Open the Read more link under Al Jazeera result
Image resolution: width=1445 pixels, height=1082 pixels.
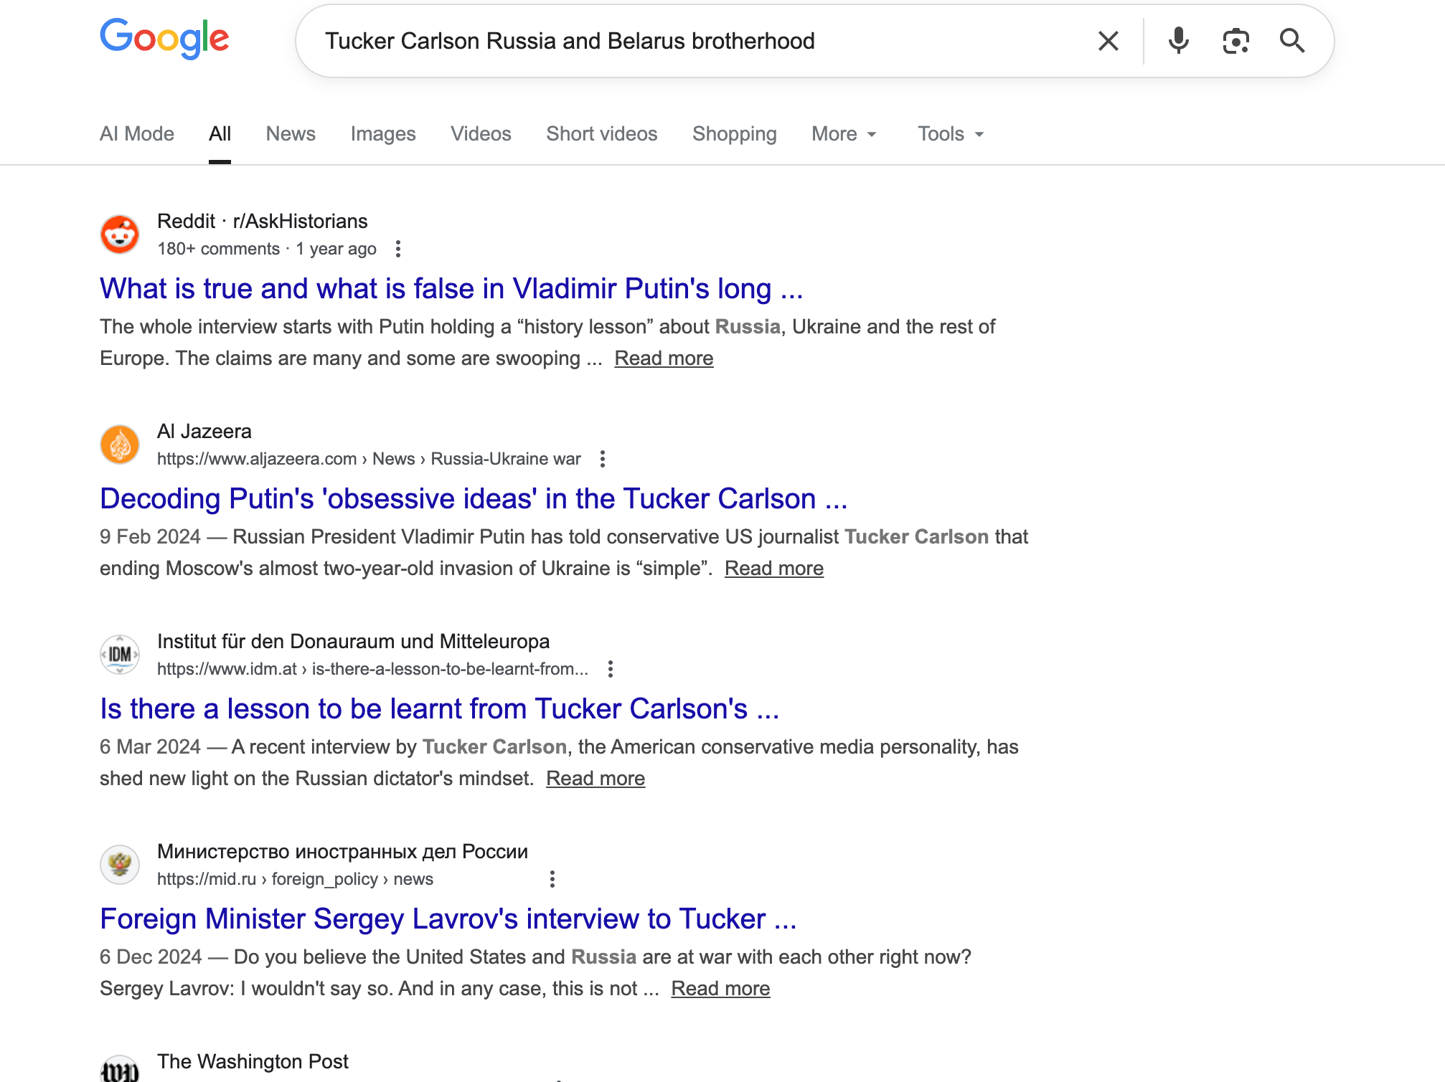coord(774,568)
